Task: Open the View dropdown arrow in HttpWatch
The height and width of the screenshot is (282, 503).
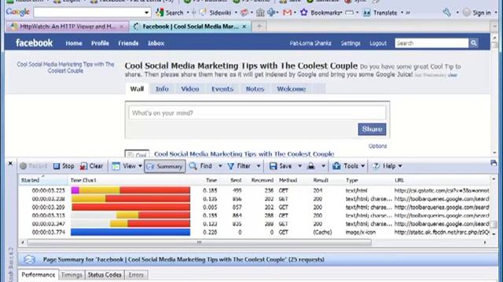Action: tap(140, 166)
